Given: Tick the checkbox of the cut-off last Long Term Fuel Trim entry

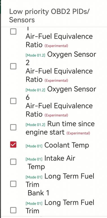Looking at the screenshot, I should 13,210.
